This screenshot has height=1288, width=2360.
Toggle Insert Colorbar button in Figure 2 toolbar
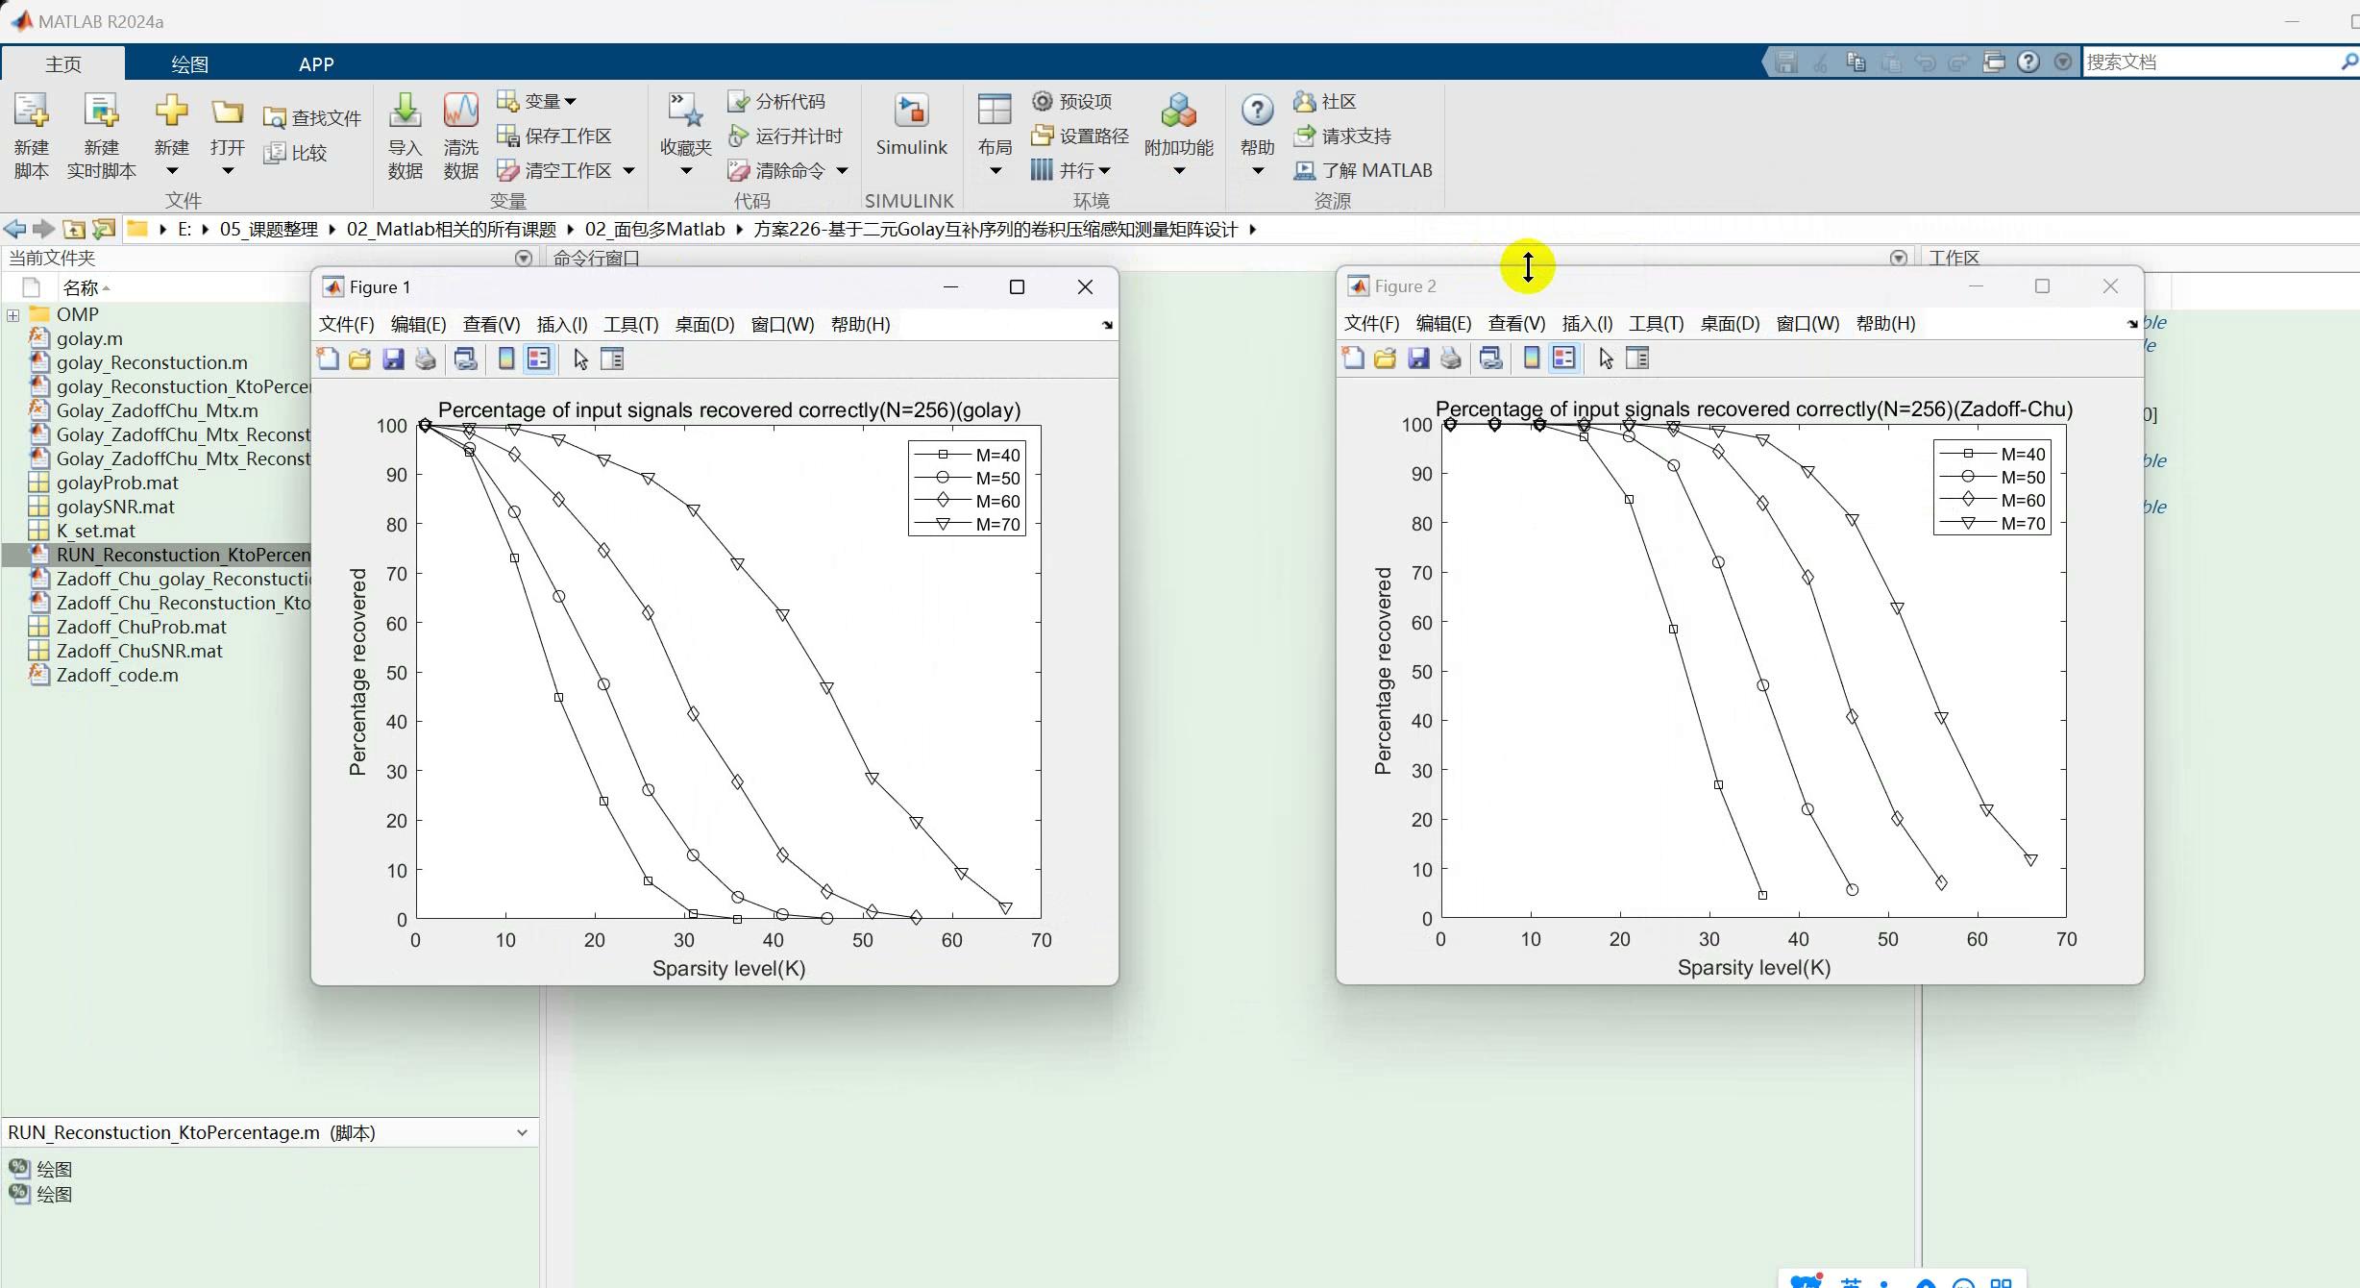(1532, 359)
